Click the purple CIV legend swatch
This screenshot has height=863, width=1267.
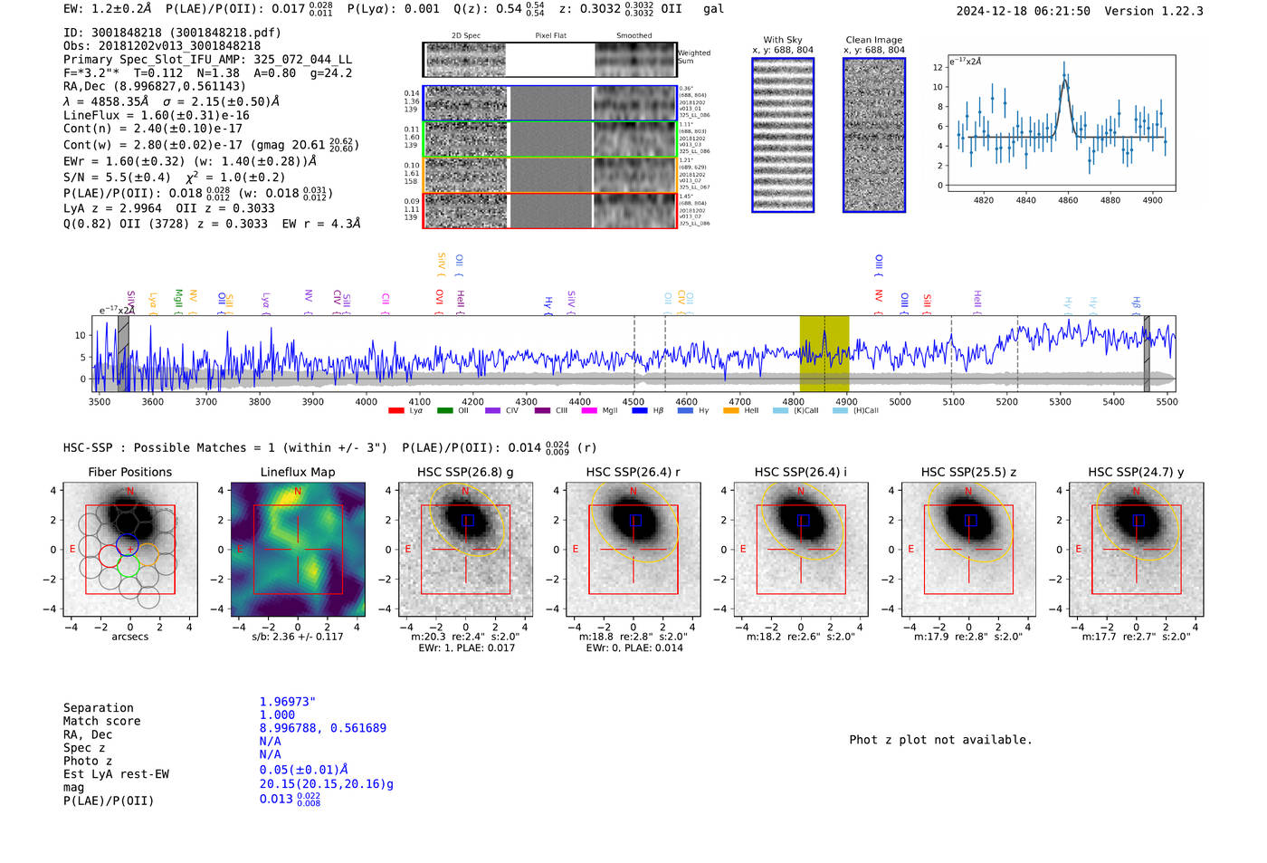point(492,411)
